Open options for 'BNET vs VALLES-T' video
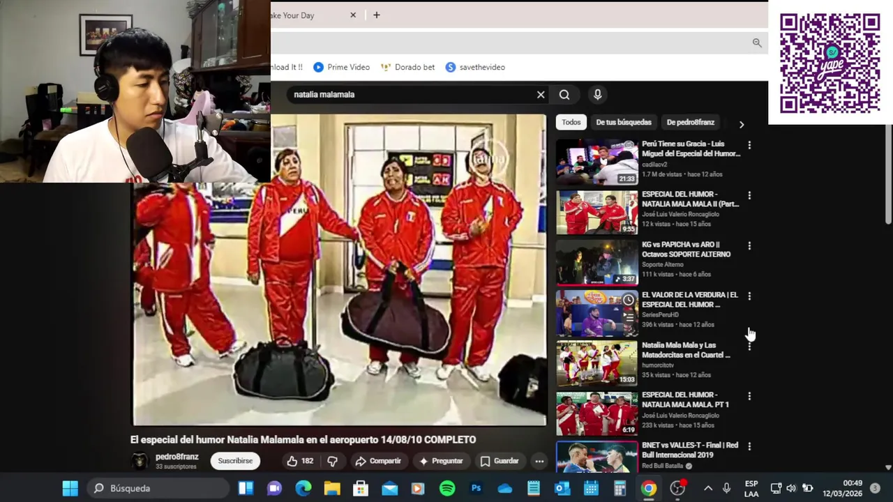The width and height of the screenshot is (893, 502). pyautogui.click(x=749, y=446)
